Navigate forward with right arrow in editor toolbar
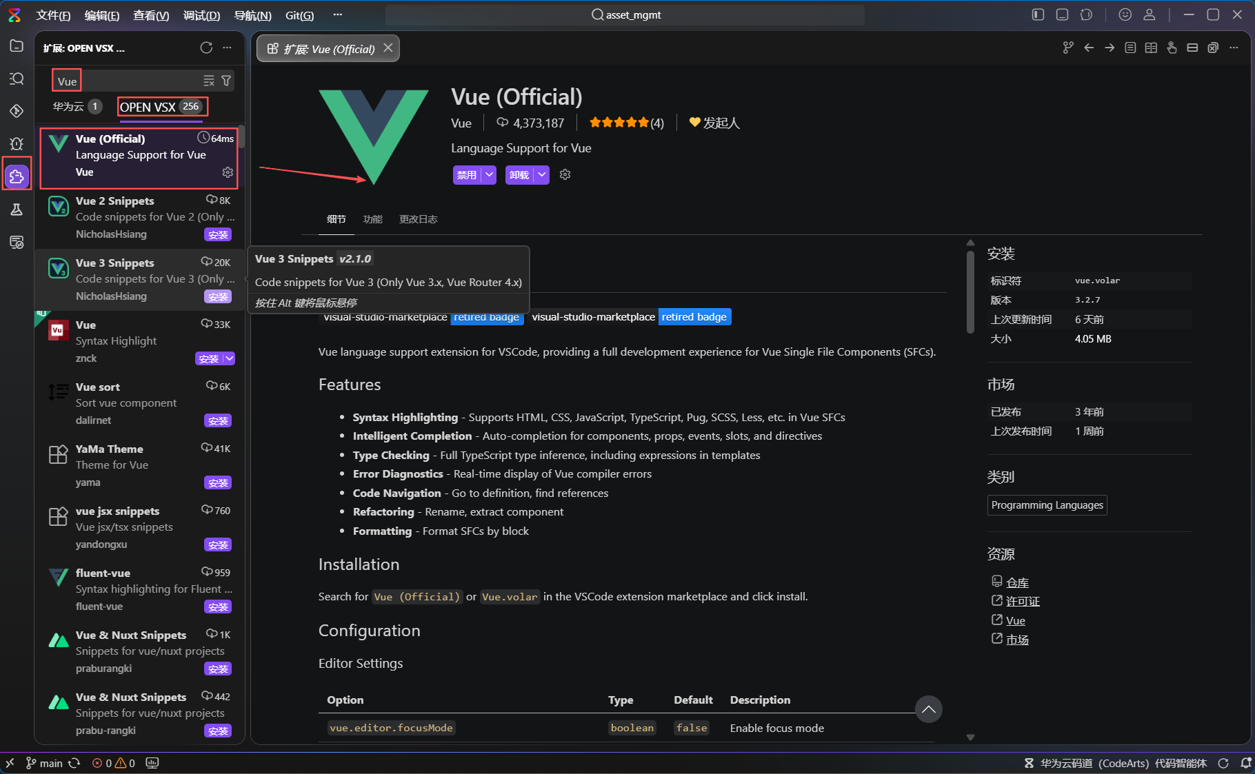Image resolution: width=1255 pixels, height=774 pixels. 1110,48
